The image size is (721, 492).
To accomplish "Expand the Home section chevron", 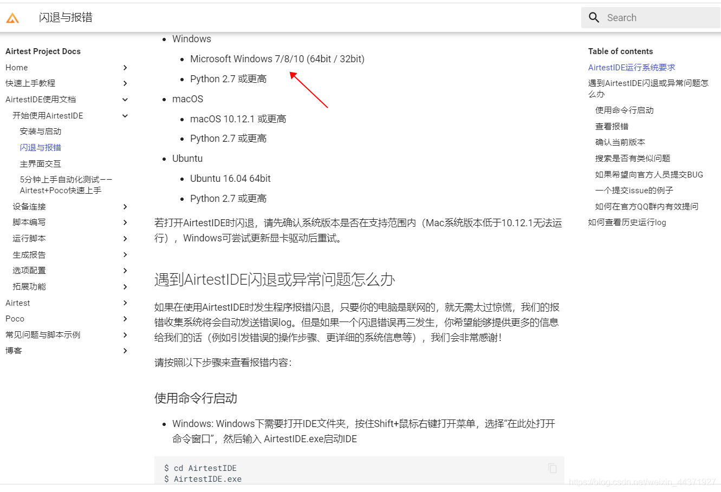I will coord(125,68).
